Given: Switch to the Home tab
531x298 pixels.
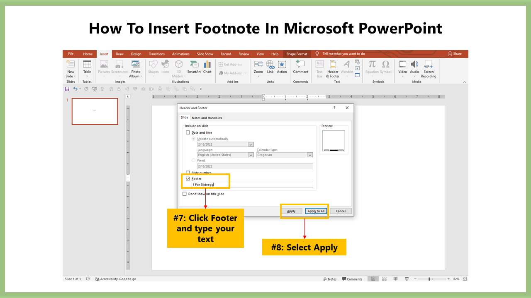Looking at the screenshot, I should point(88,54).
